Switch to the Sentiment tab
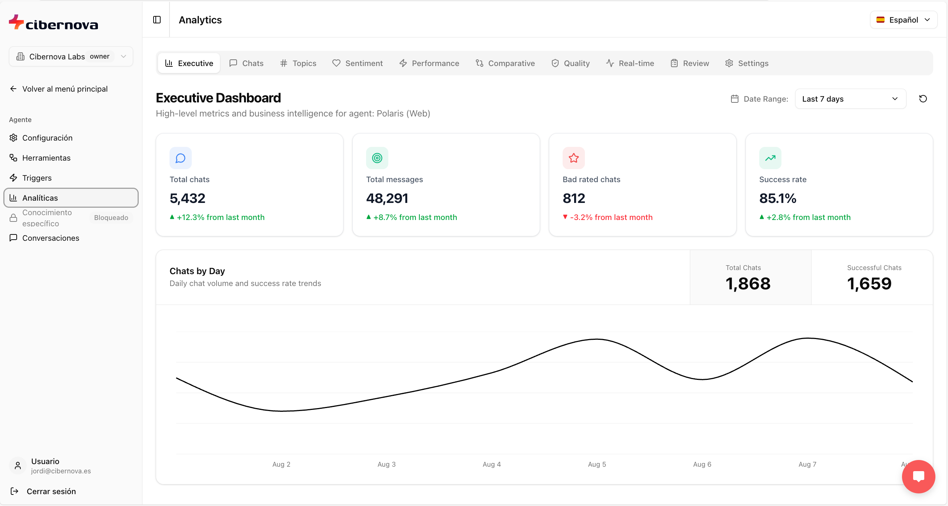948x506 pixels. pos(358,63)
